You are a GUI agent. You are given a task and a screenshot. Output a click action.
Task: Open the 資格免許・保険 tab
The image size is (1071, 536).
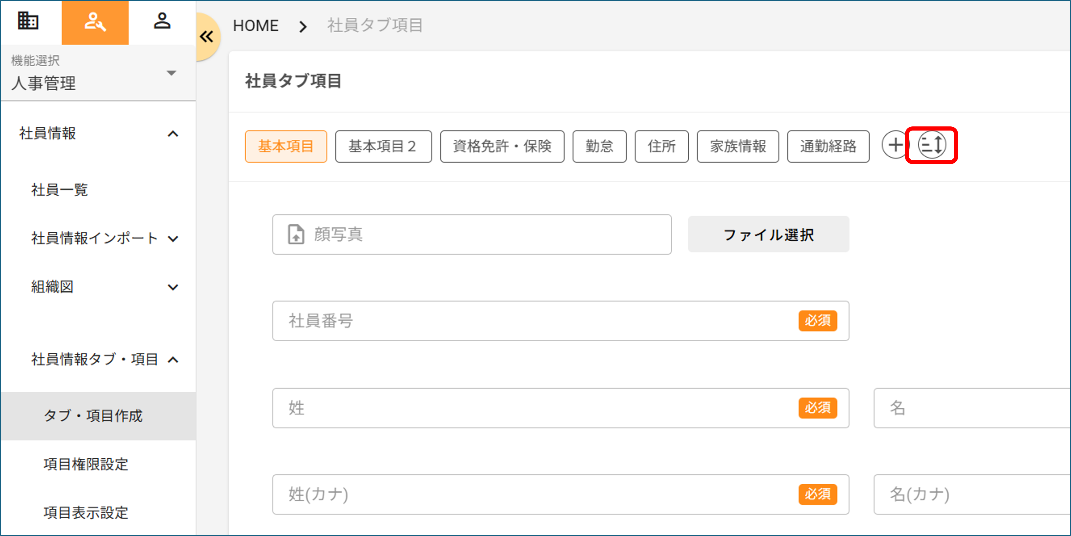[502, 146]
